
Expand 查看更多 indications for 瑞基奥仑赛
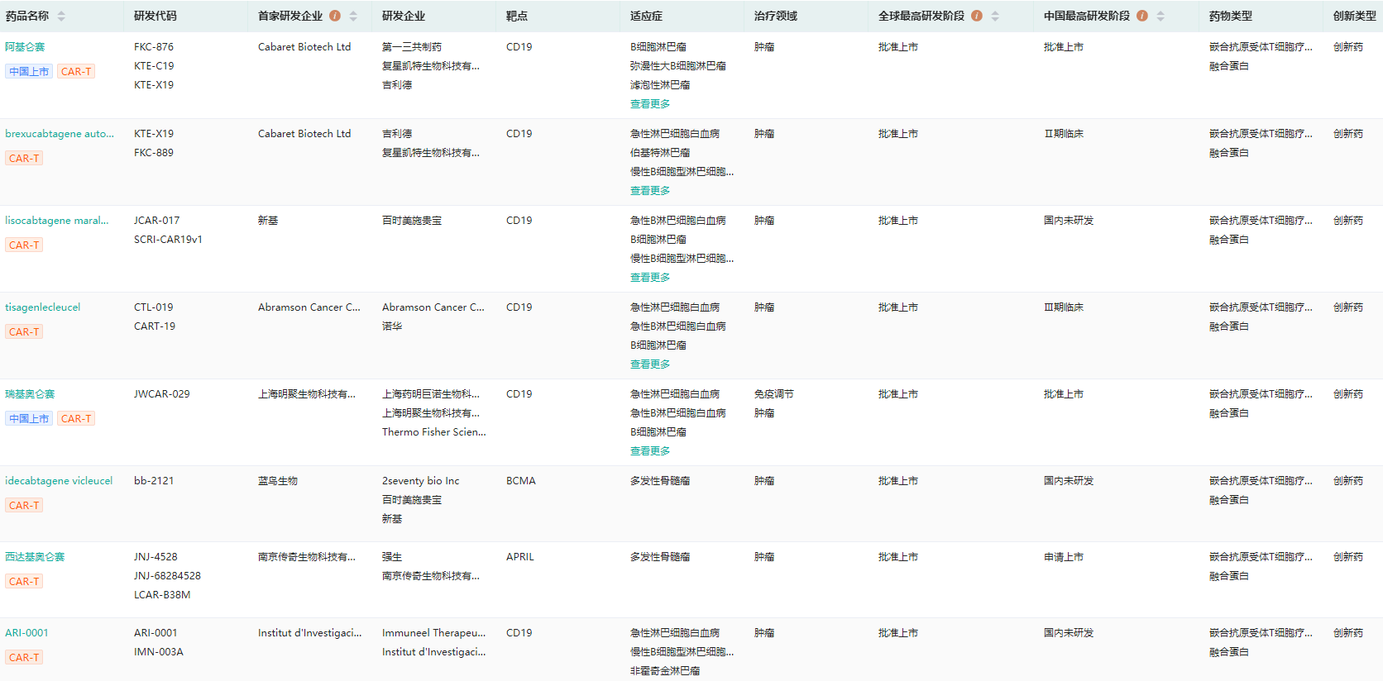point(650,451)
